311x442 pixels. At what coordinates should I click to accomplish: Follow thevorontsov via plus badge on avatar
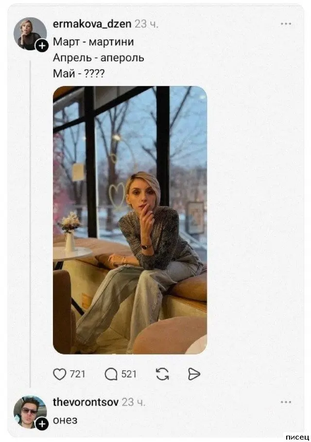click(x=42, y=425)
